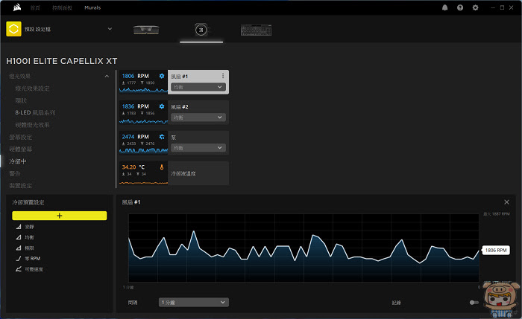522x319 pixels.
Task: Click the 1806 RPM mini graph
Action: pos(143,90)
